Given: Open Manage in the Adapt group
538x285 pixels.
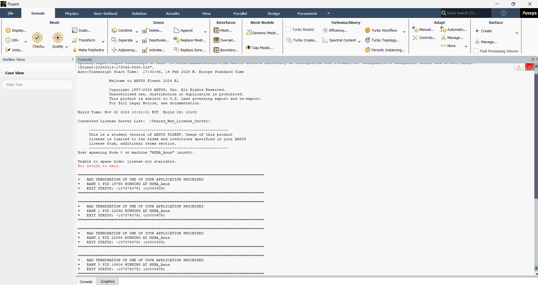Looking at the screenshot, I should [452, 38].
